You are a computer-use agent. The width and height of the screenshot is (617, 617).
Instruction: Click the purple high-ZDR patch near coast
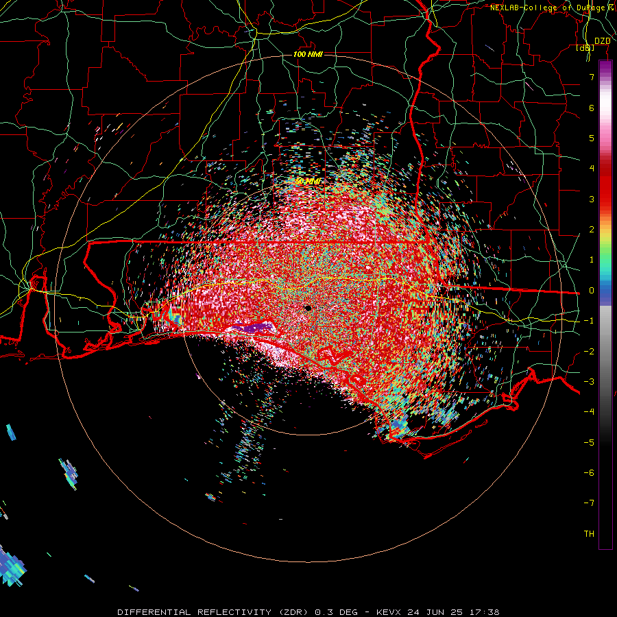tap(252, 327)
